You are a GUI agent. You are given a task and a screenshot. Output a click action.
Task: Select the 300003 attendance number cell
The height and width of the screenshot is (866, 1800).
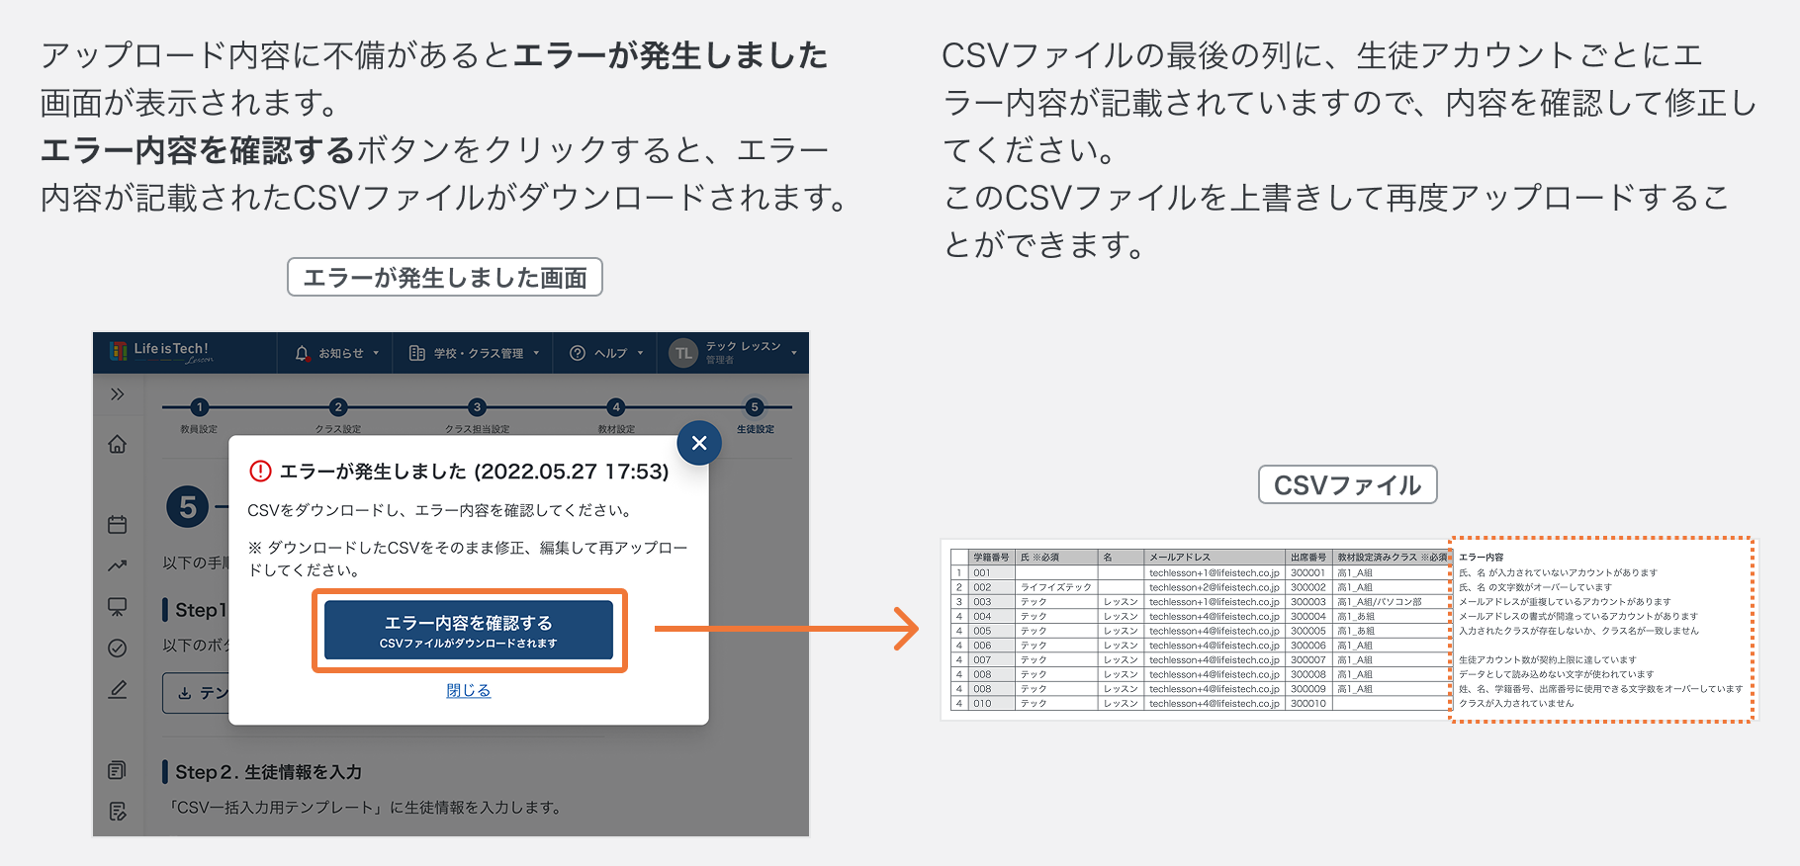click(x=1308, y=601)
